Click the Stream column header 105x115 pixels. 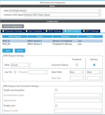(40, 37)
